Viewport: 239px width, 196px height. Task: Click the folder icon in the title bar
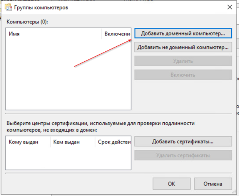point(9,7)
